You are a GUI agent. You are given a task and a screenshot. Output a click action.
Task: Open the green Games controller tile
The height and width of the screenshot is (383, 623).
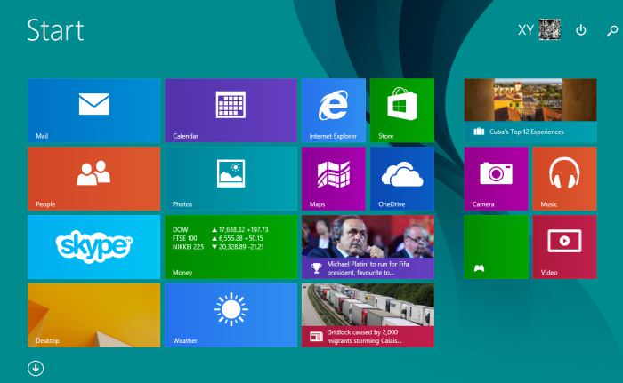[x=496, y=246]
